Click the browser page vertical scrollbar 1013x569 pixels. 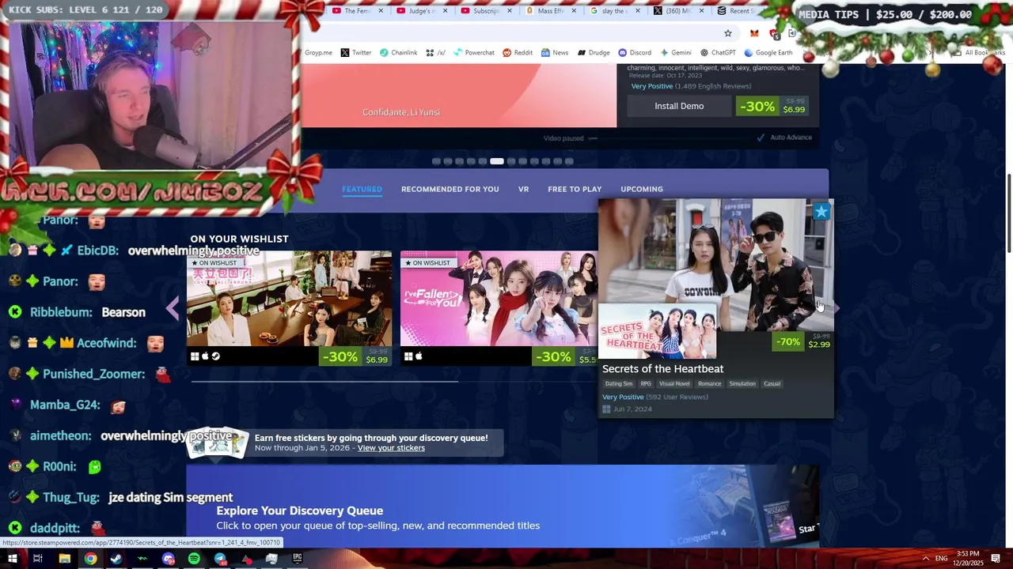[x=1009, y=213]
